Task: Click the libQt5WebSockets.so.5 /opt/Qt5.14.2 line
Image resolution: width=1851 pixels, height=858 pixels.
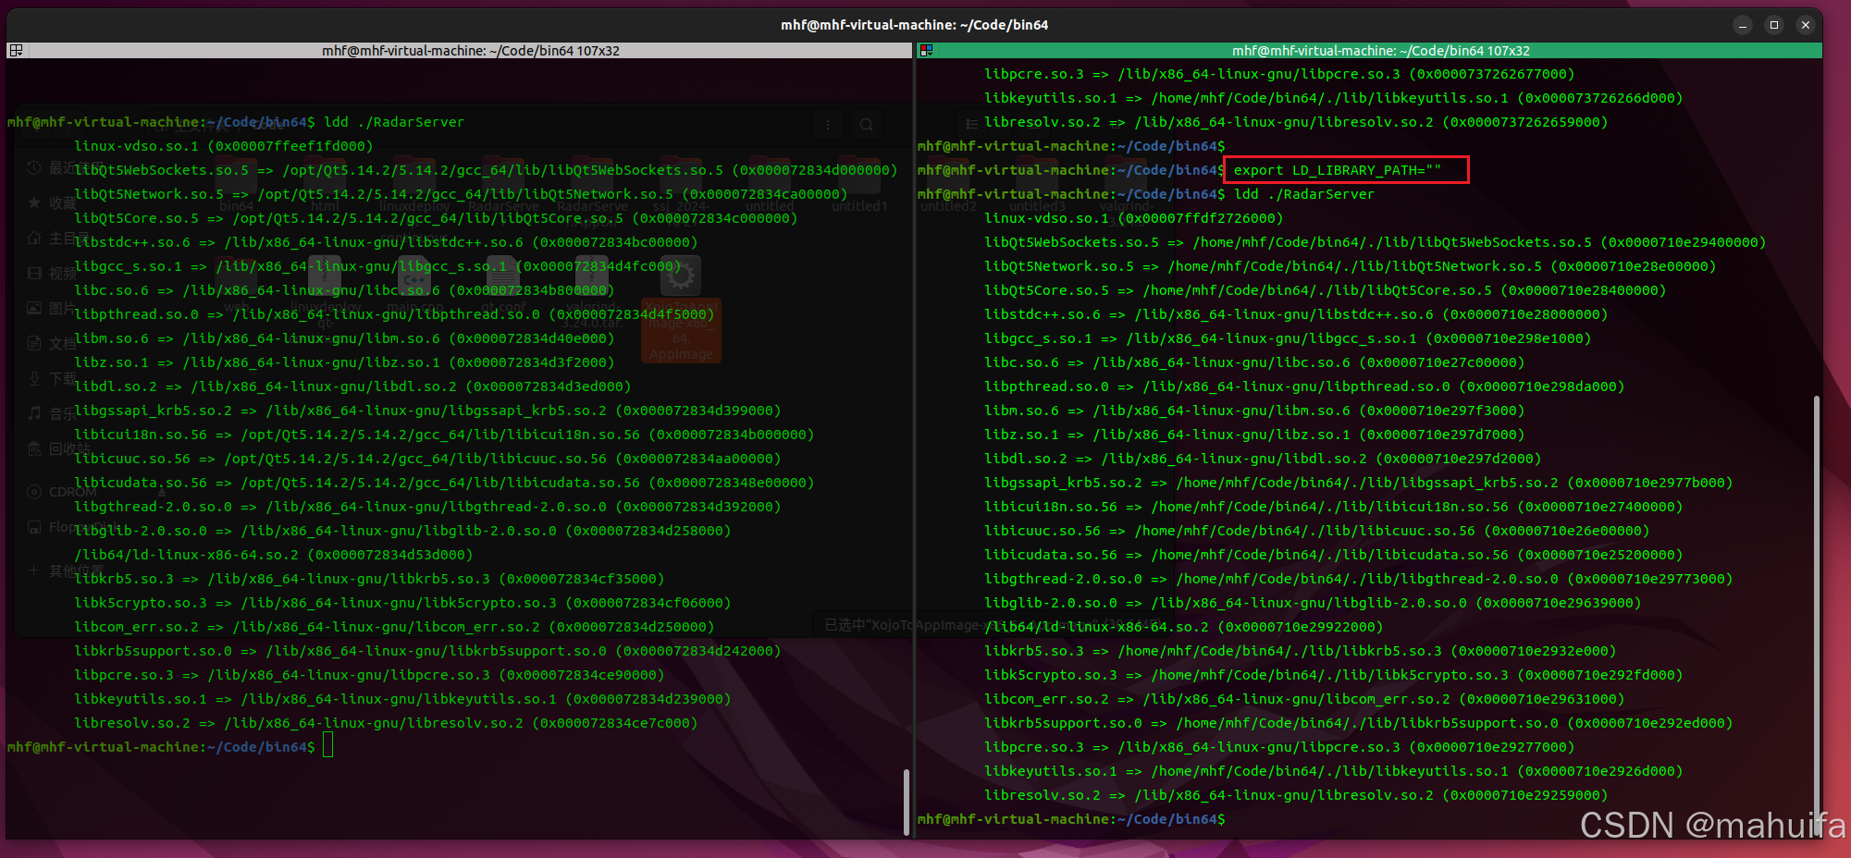Action: [x=486, y=170]
